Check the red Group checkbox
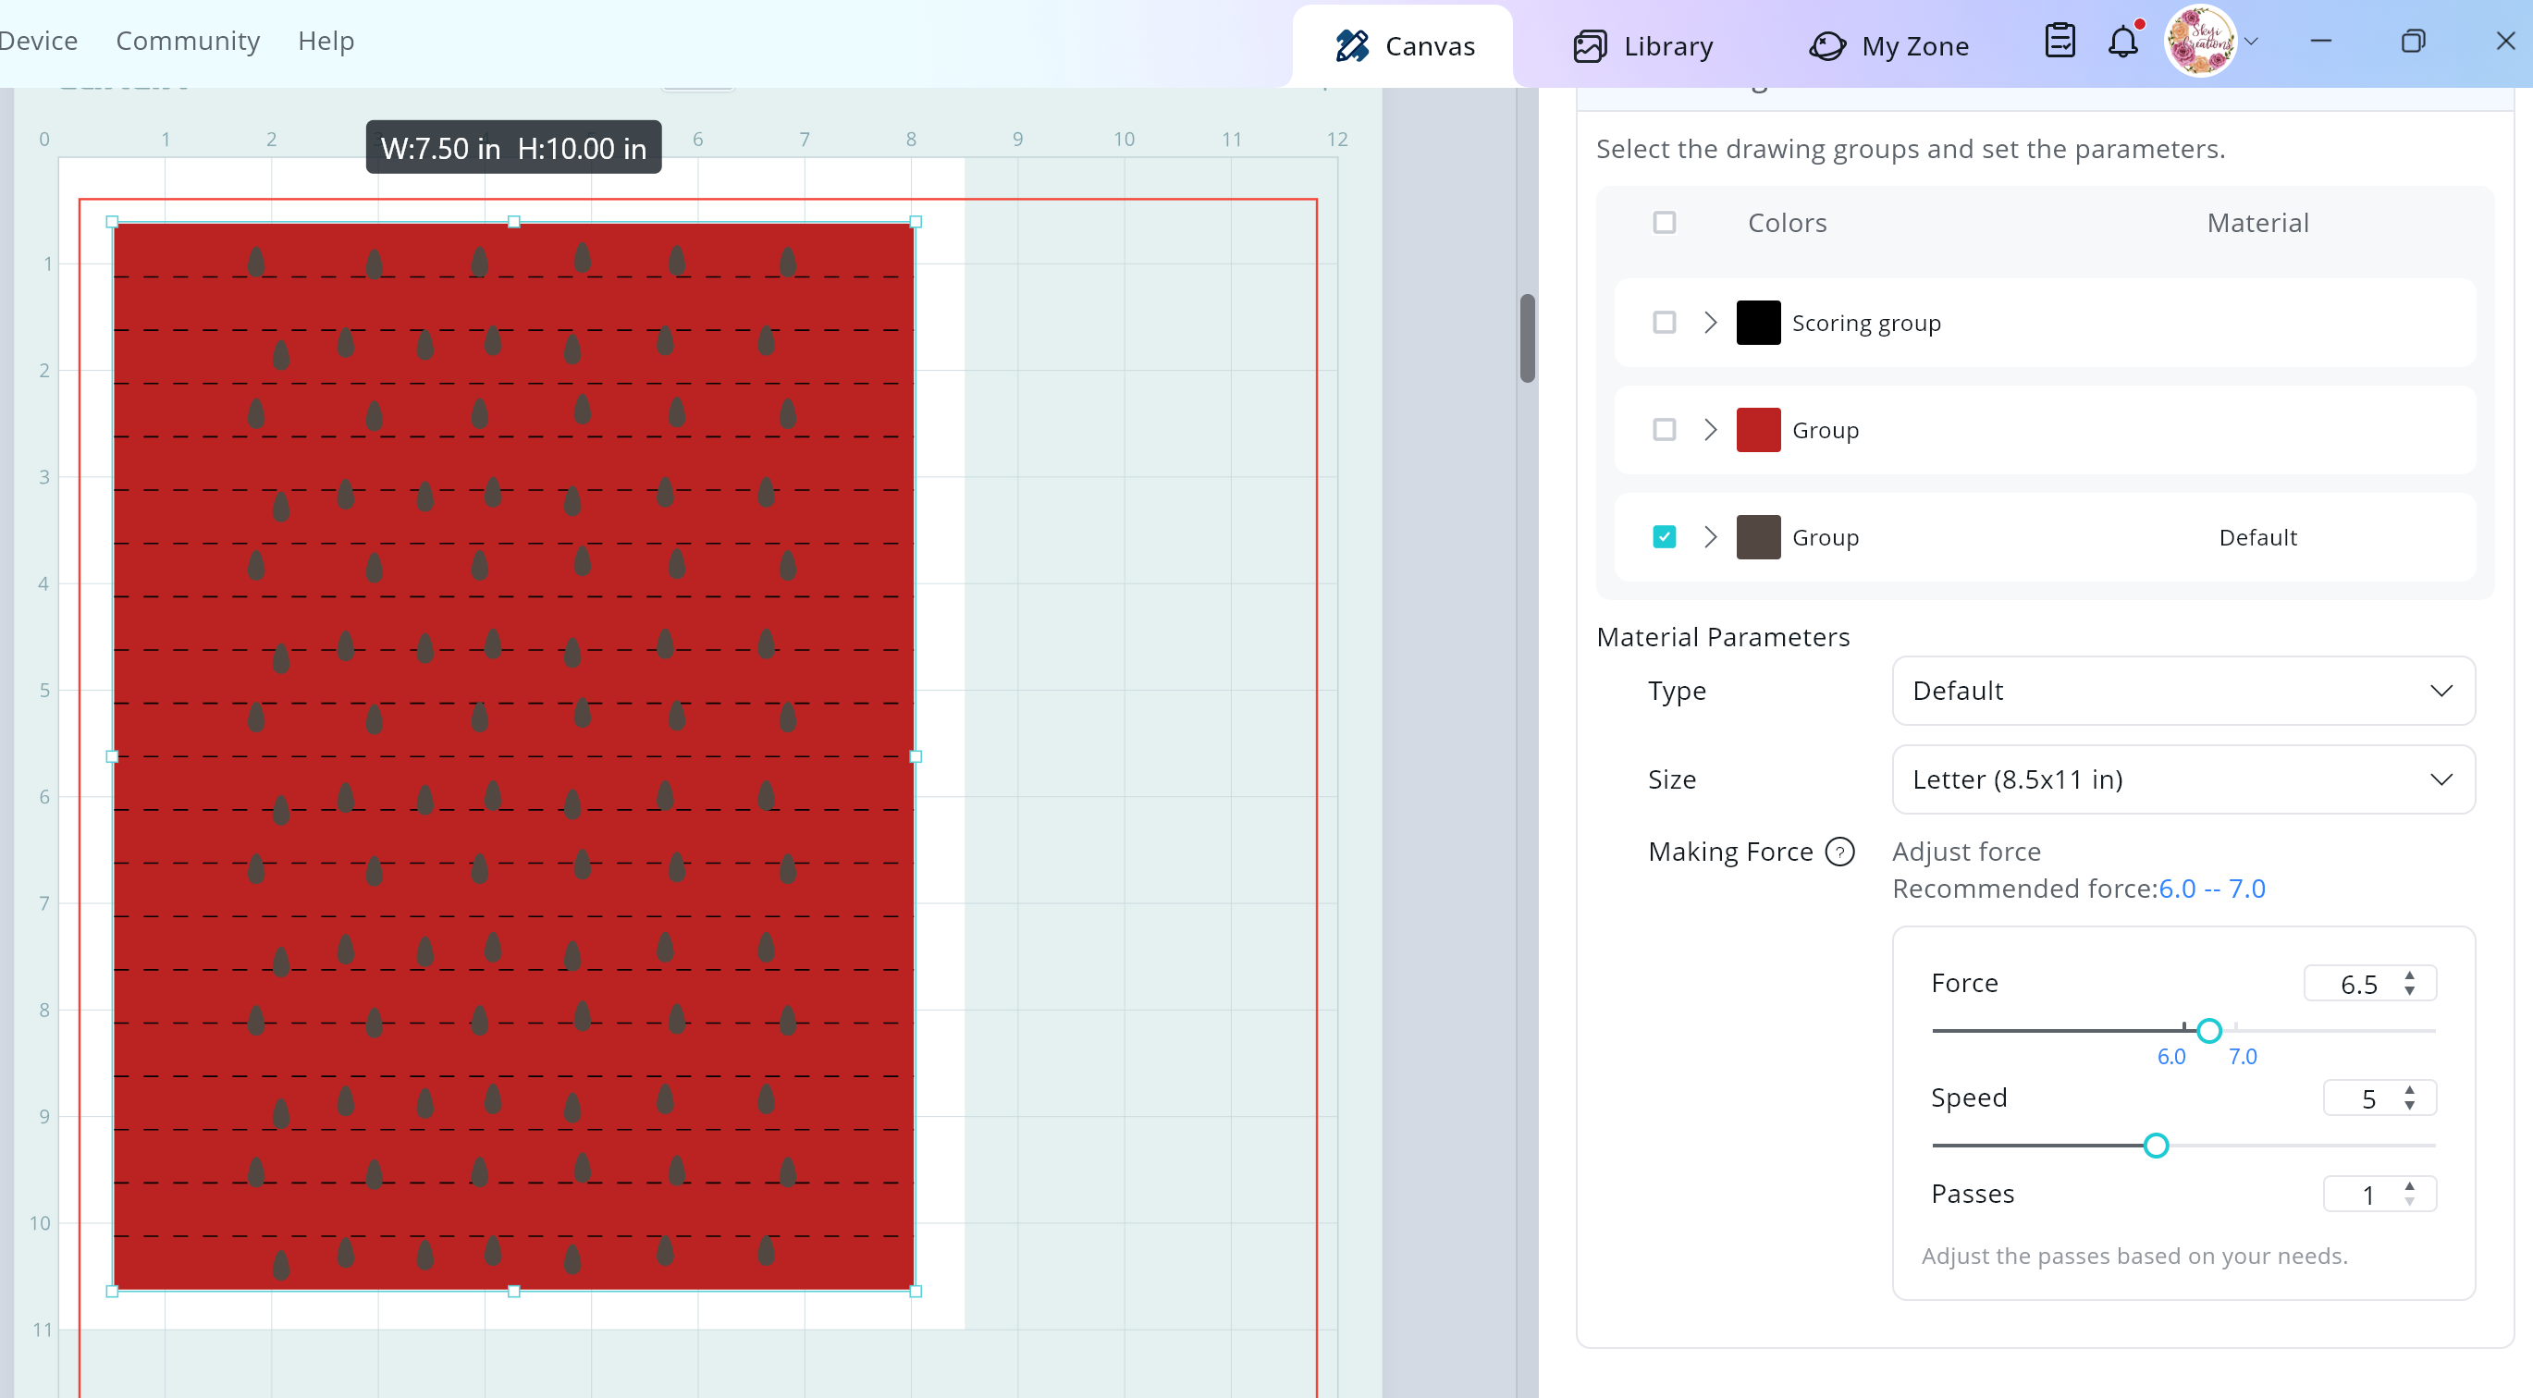The height and width of the screenshot is (1398, 2533). pos(1664,430)
